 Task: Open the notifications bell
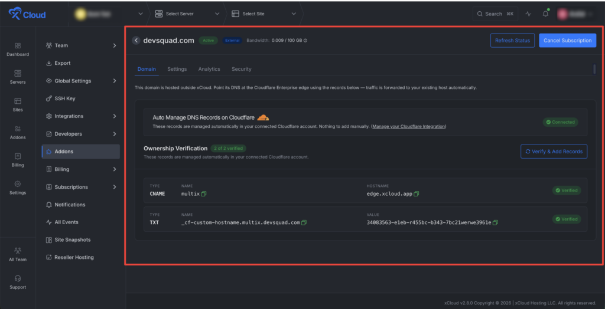545,14
